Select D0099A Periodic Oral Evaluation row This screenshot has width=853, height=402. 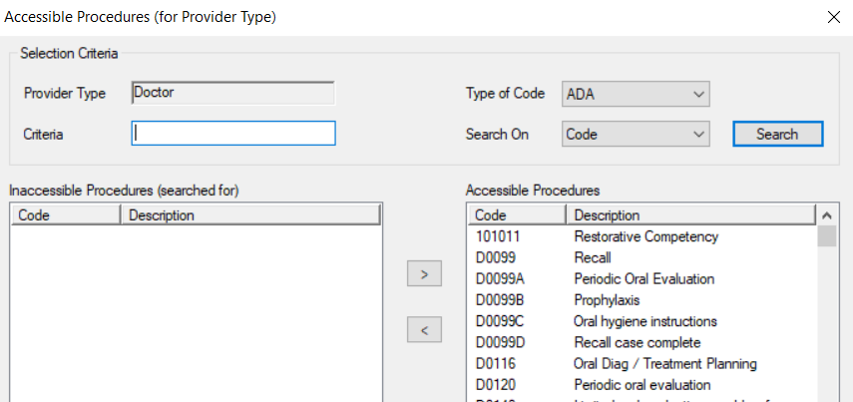(x=643, y=279)
